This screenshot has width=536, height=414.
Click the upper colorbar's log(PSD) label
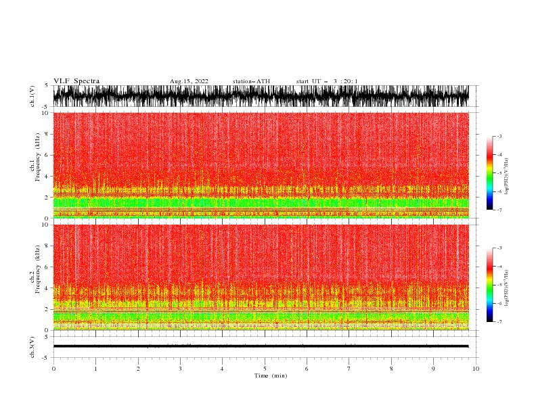pos(507,177)
